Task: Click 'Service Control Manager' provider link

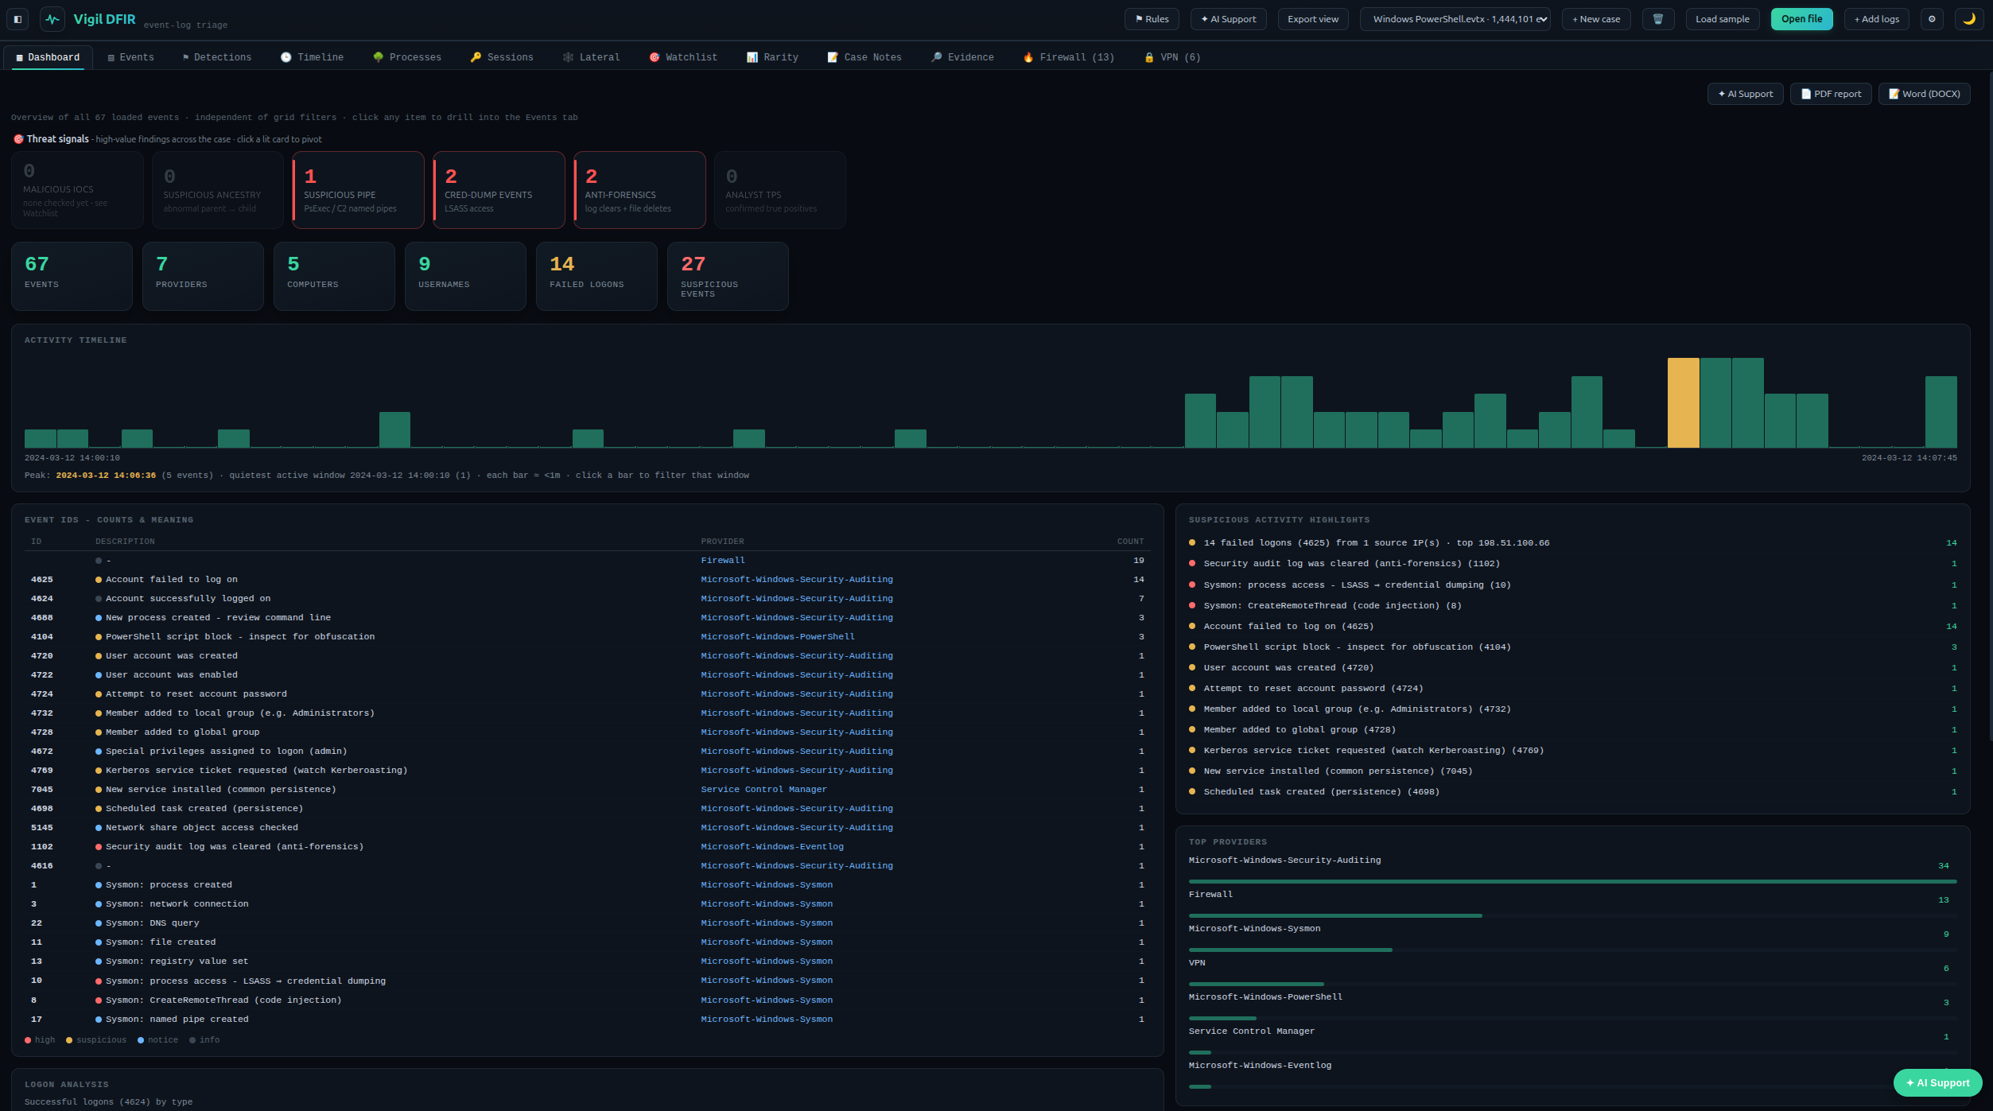Action: click(x=763, y=790)
